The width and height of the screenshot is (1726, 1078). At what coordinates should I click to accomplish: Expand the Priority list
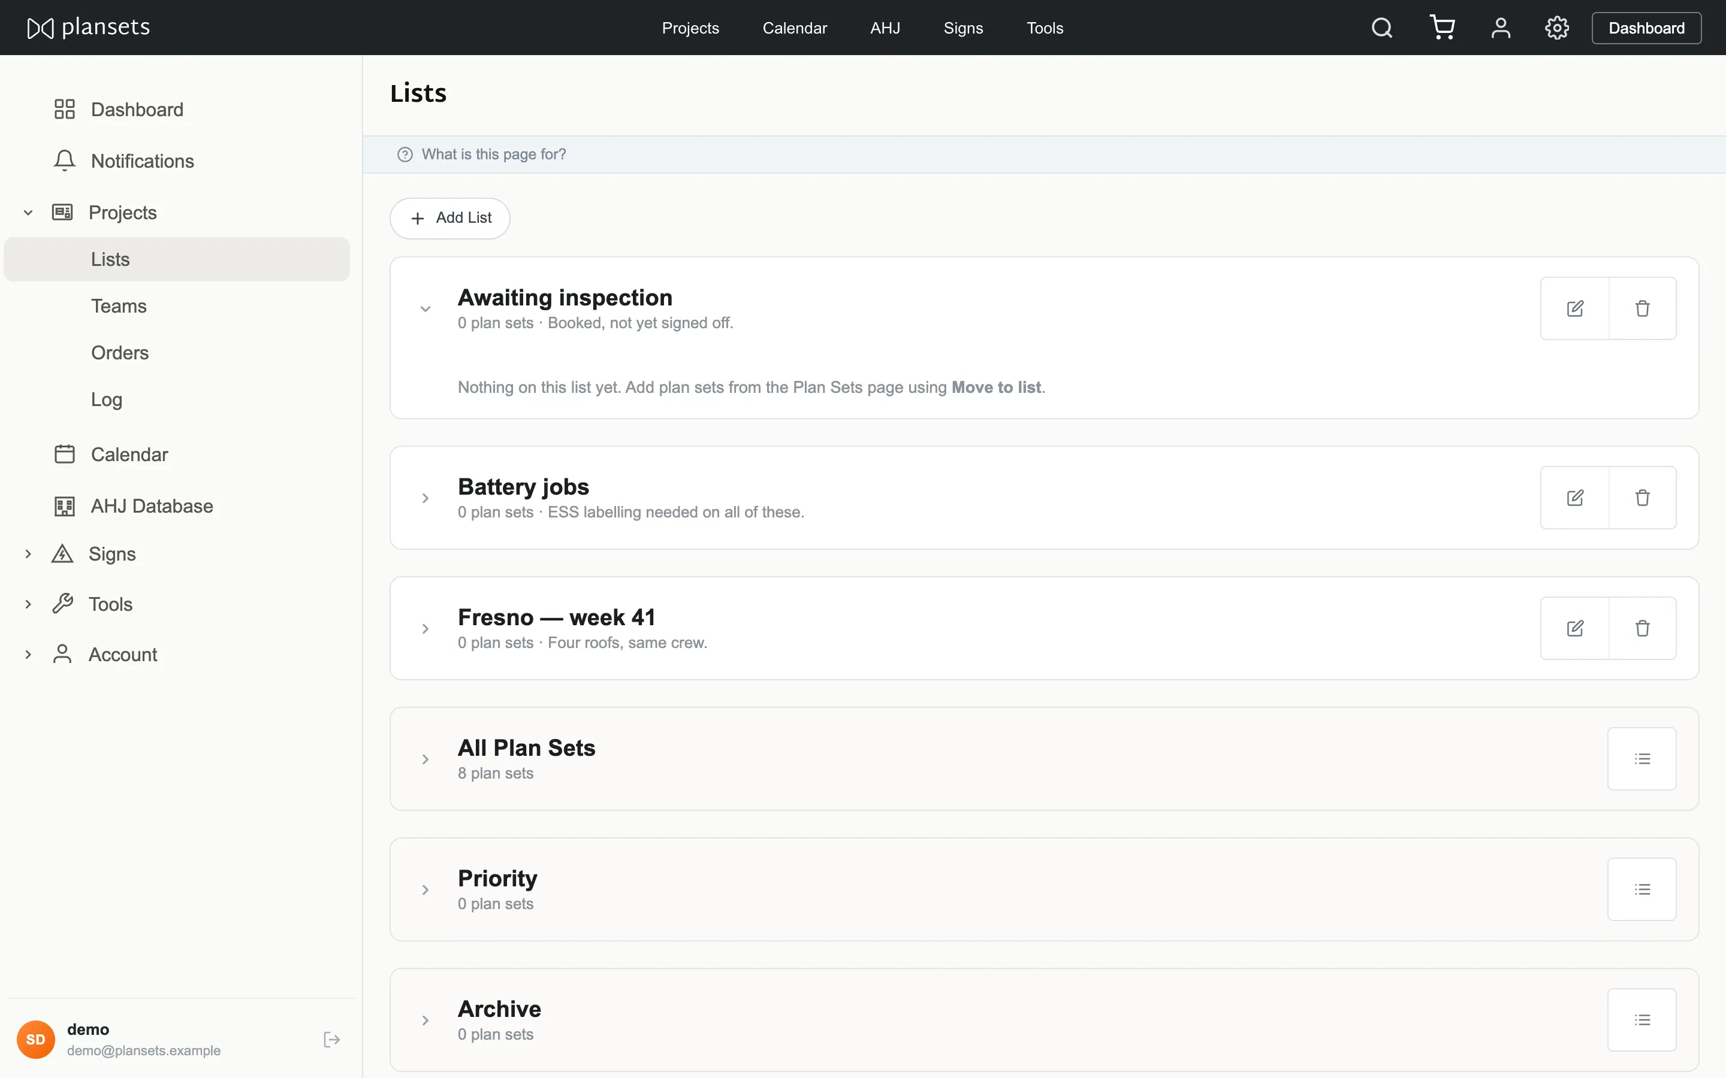(425, 889)
